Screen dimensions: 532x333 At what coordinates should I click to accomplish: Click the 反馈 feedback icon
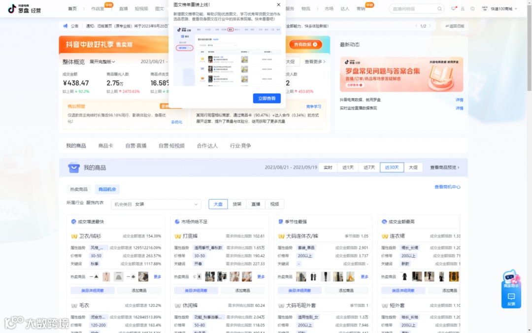click(511, 299)
